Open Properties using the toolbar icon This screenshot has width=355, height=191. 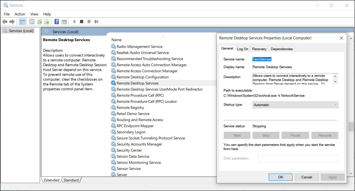pyautogui.click(x=32, y=21)
